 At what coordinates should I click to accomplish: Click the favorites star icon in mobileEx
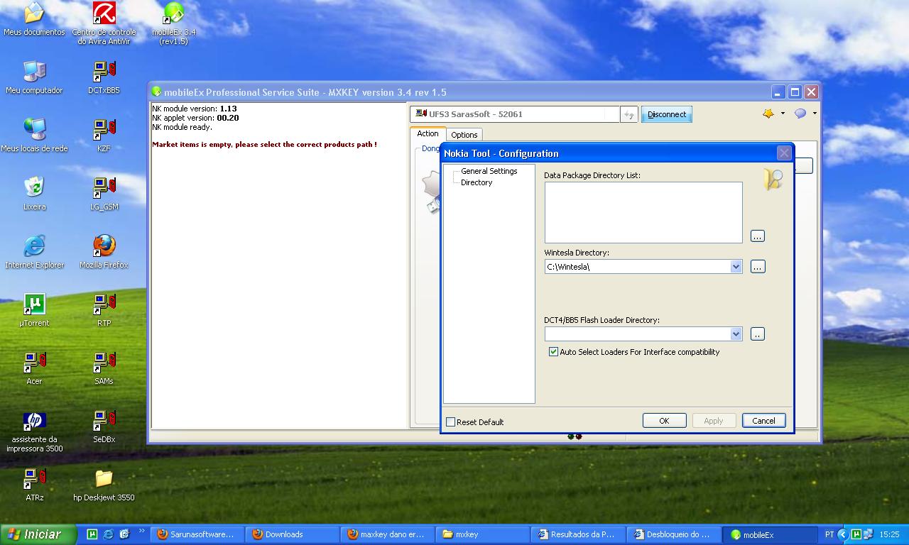point(768,114)
